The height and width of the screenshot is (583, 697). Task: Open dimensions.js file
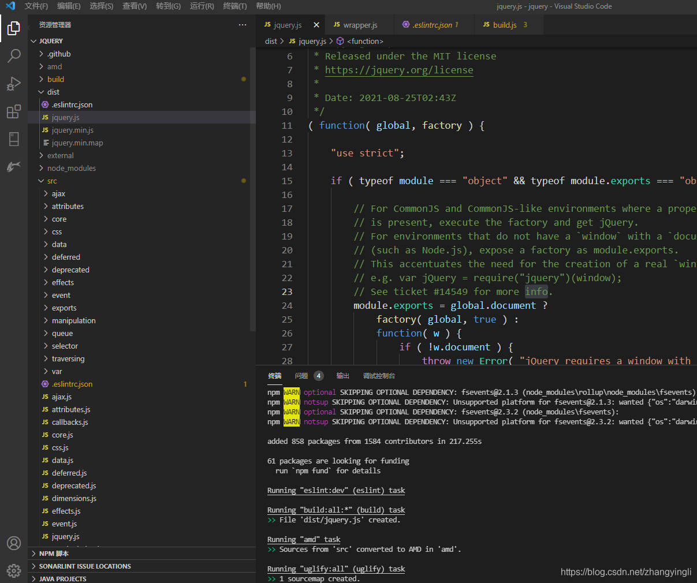[x=139, y=498]
